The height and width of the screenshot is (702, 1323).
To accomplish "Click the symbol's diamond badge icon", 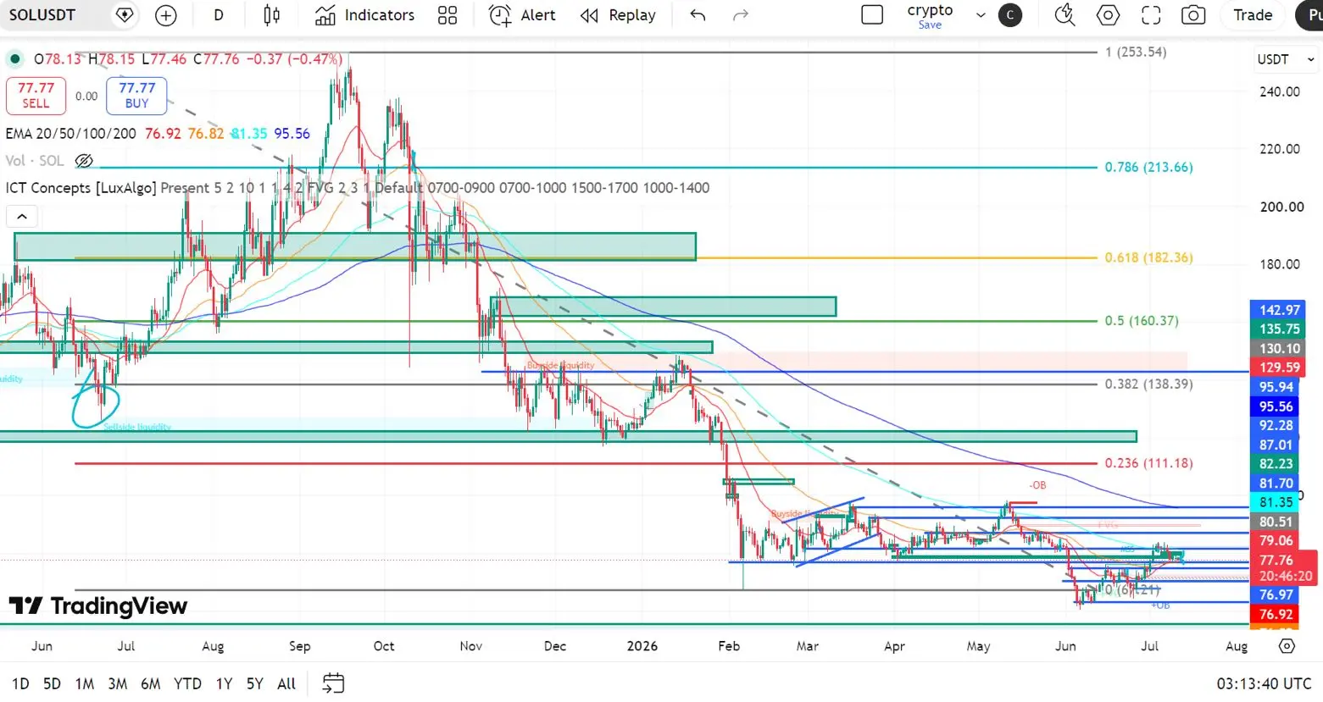I will pos(125,15).
